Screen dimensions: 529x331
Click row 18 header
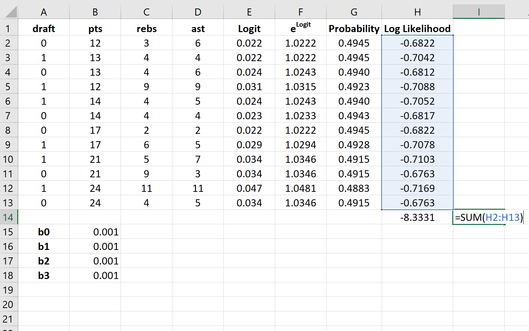[8, 276]
